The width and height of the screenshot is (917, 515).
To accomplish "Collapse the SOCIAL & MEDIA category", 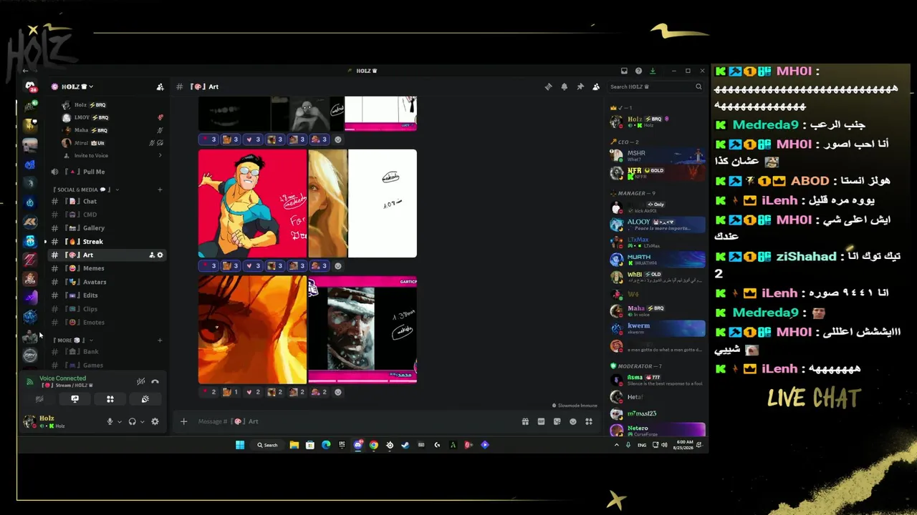I will tap(85, 190).
